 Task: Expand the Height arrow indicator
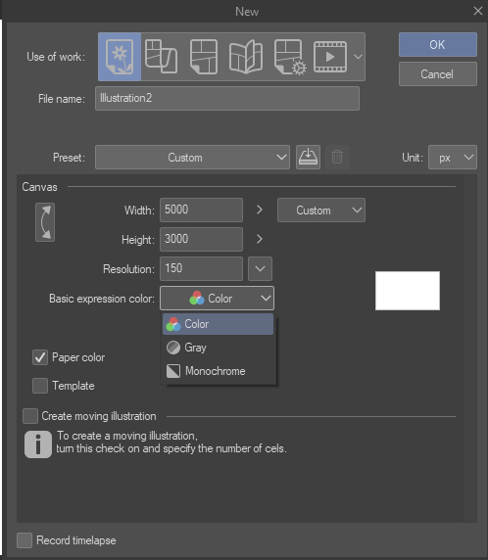point(260,239)
